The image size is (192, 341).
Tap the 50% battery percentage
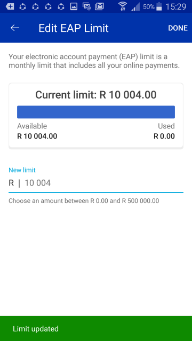149,7
